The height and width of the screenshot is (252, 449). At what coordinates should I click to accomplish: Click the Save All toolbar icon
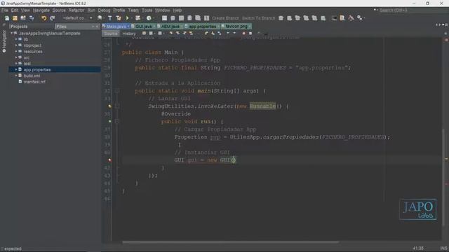click(32, 18)
